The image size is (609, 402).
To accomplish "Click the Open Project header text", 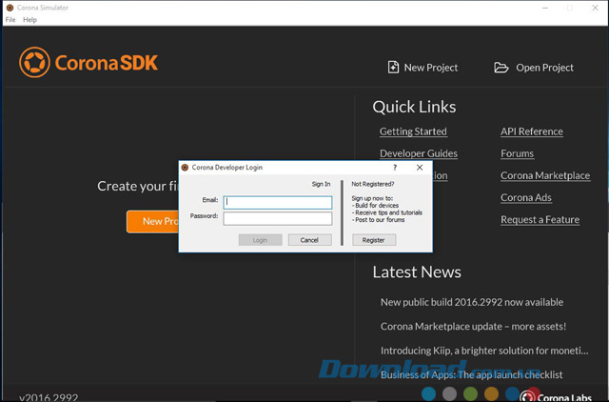I will (x=544, y=68).
